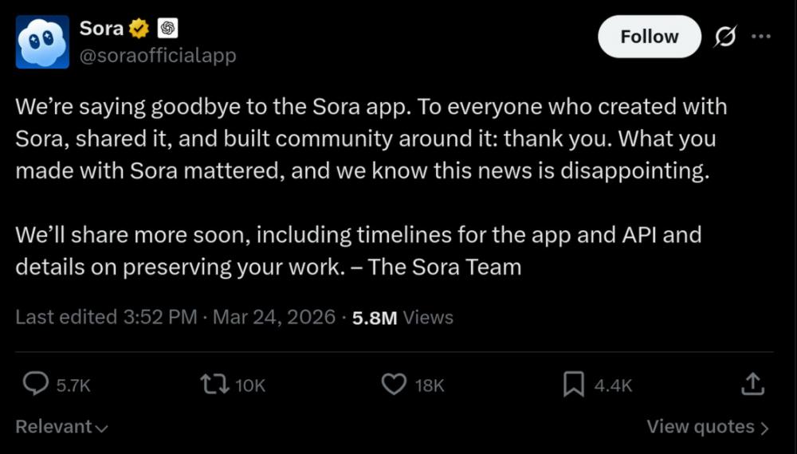
Task: Open the 5.8M Views analytics
Action: (402, 317)
